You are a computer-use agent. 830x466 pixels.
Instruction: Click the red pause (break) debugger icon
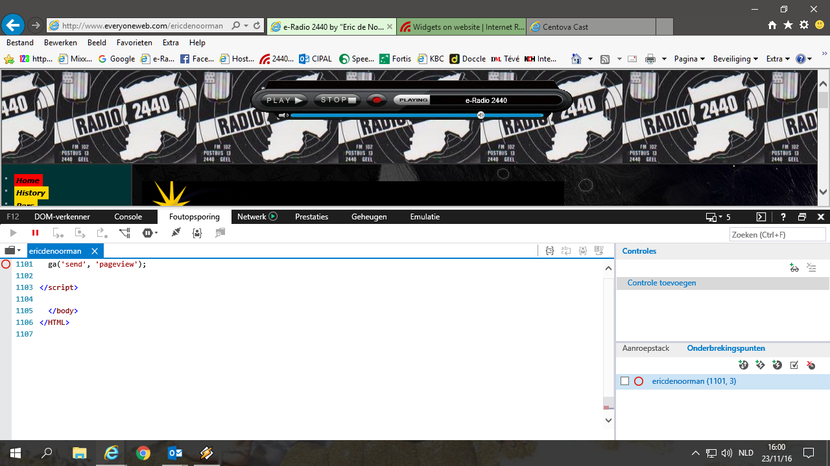(35, 233)
